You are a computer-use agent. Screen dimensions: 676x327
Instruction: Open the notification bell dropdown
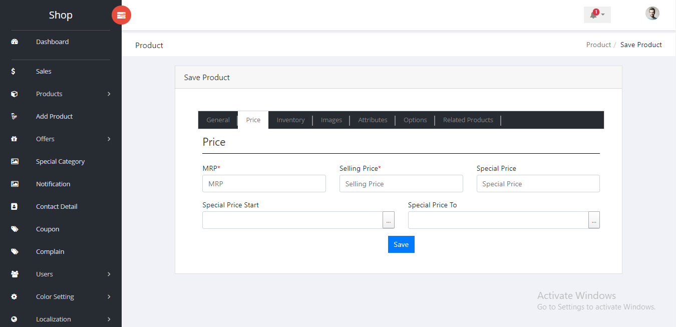pyautogui.click(x=597, y=15)
